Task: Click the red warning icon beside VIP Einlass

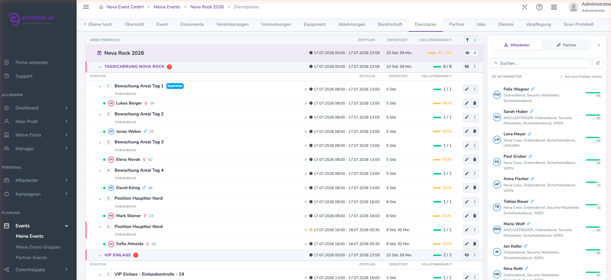Action: point(136,255)
